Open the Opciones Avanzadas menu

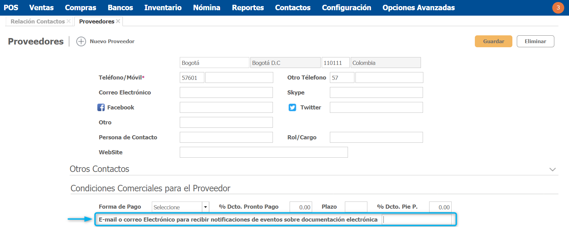[419, 7]
